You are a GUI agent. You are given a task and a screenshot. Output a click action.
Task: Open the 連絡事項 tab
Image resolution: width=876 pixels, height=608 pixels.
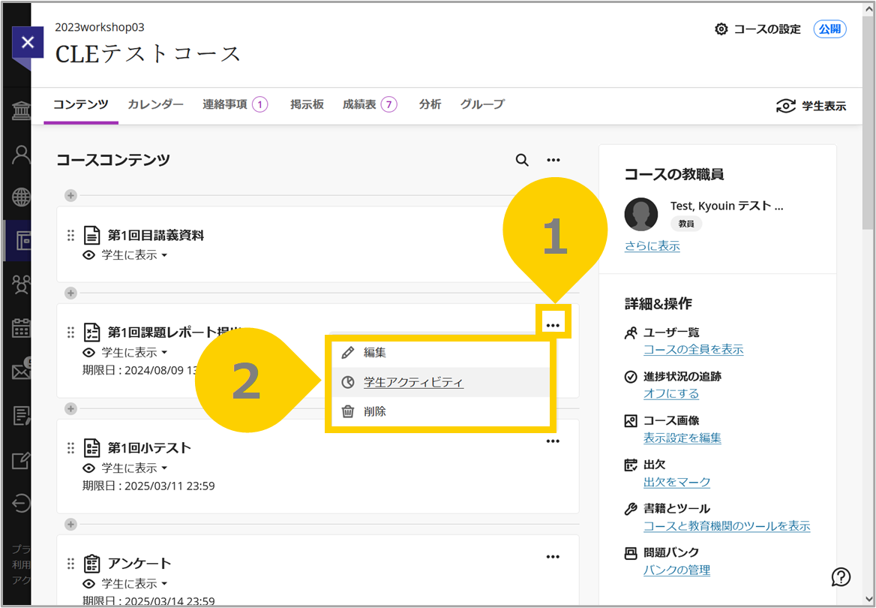click(x=235, y=104)
